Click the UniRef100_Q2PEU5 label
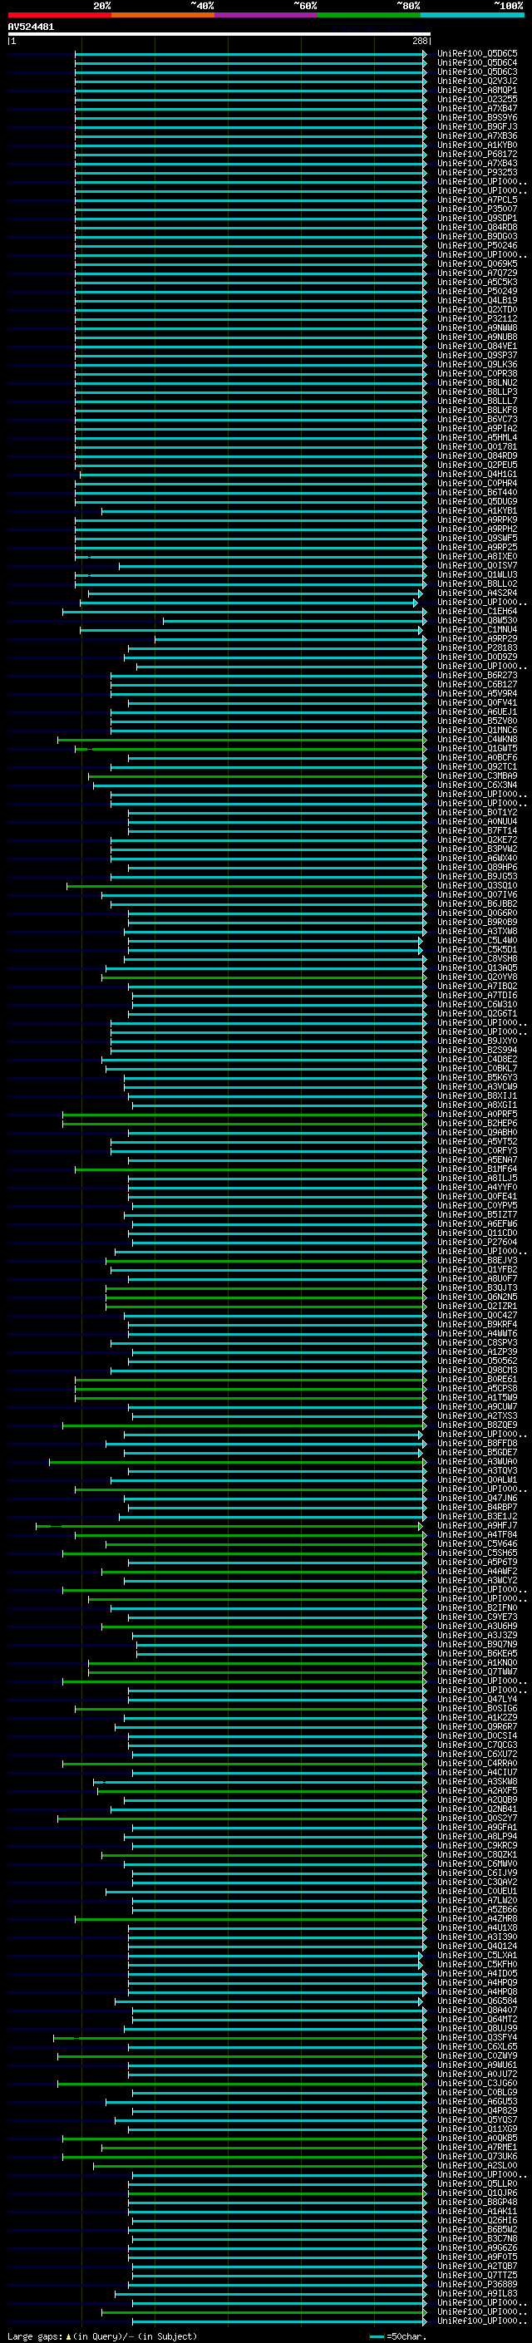 [x=477, y=465]
